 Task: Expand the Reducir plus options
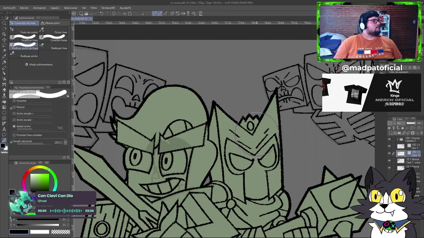(x=11, y=107)
